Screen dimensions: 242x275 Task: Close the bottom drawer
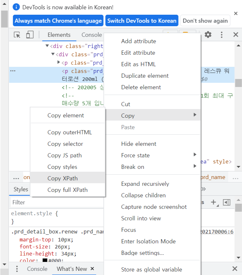pos(235,269)
